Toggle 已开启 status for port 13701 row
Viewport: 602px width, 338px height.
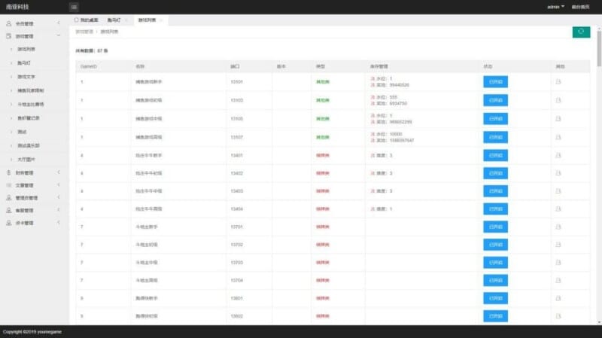point(495,227)
